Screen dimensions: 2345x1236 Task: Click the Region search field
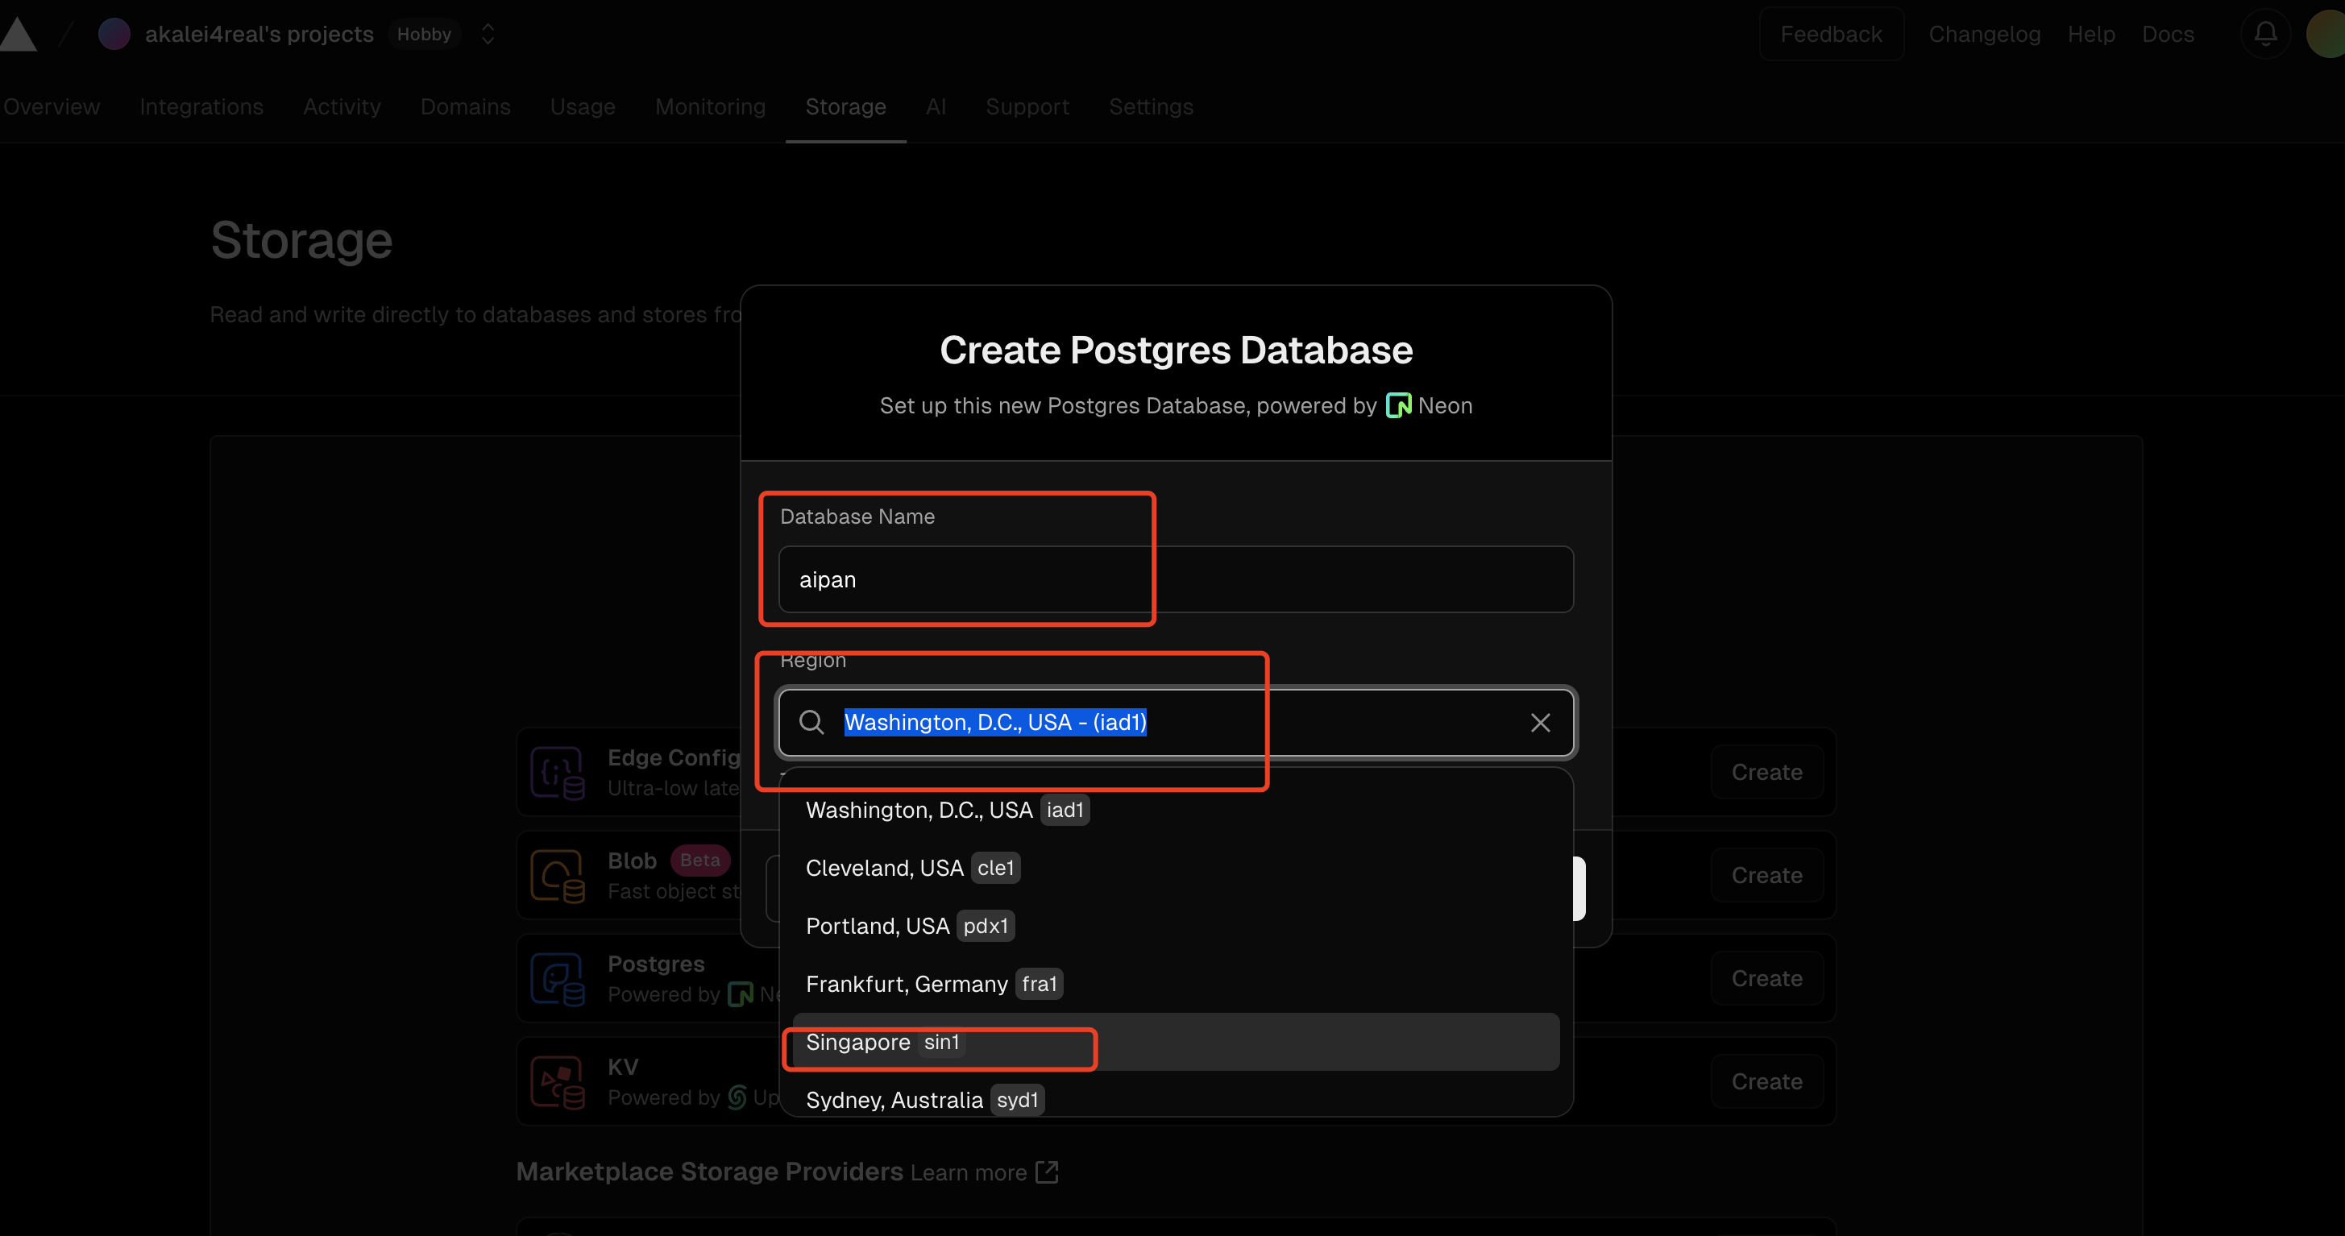pos(1175,722)
